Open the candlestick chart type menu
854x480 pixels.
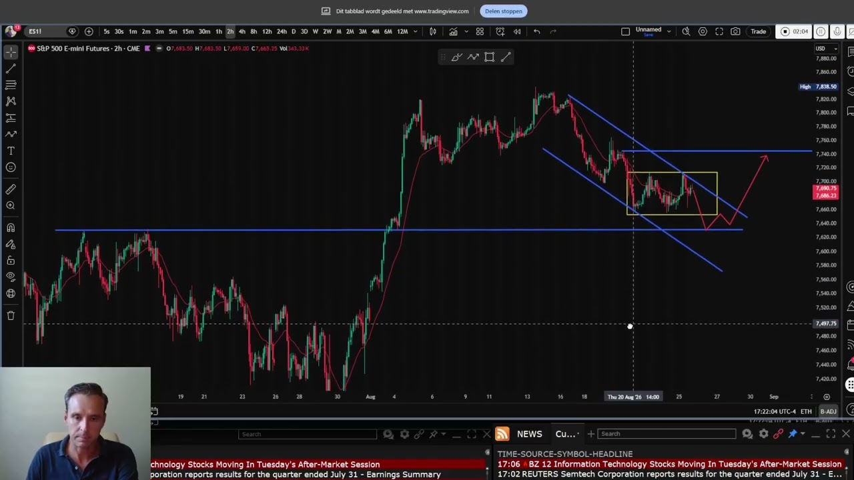point(433,31)
